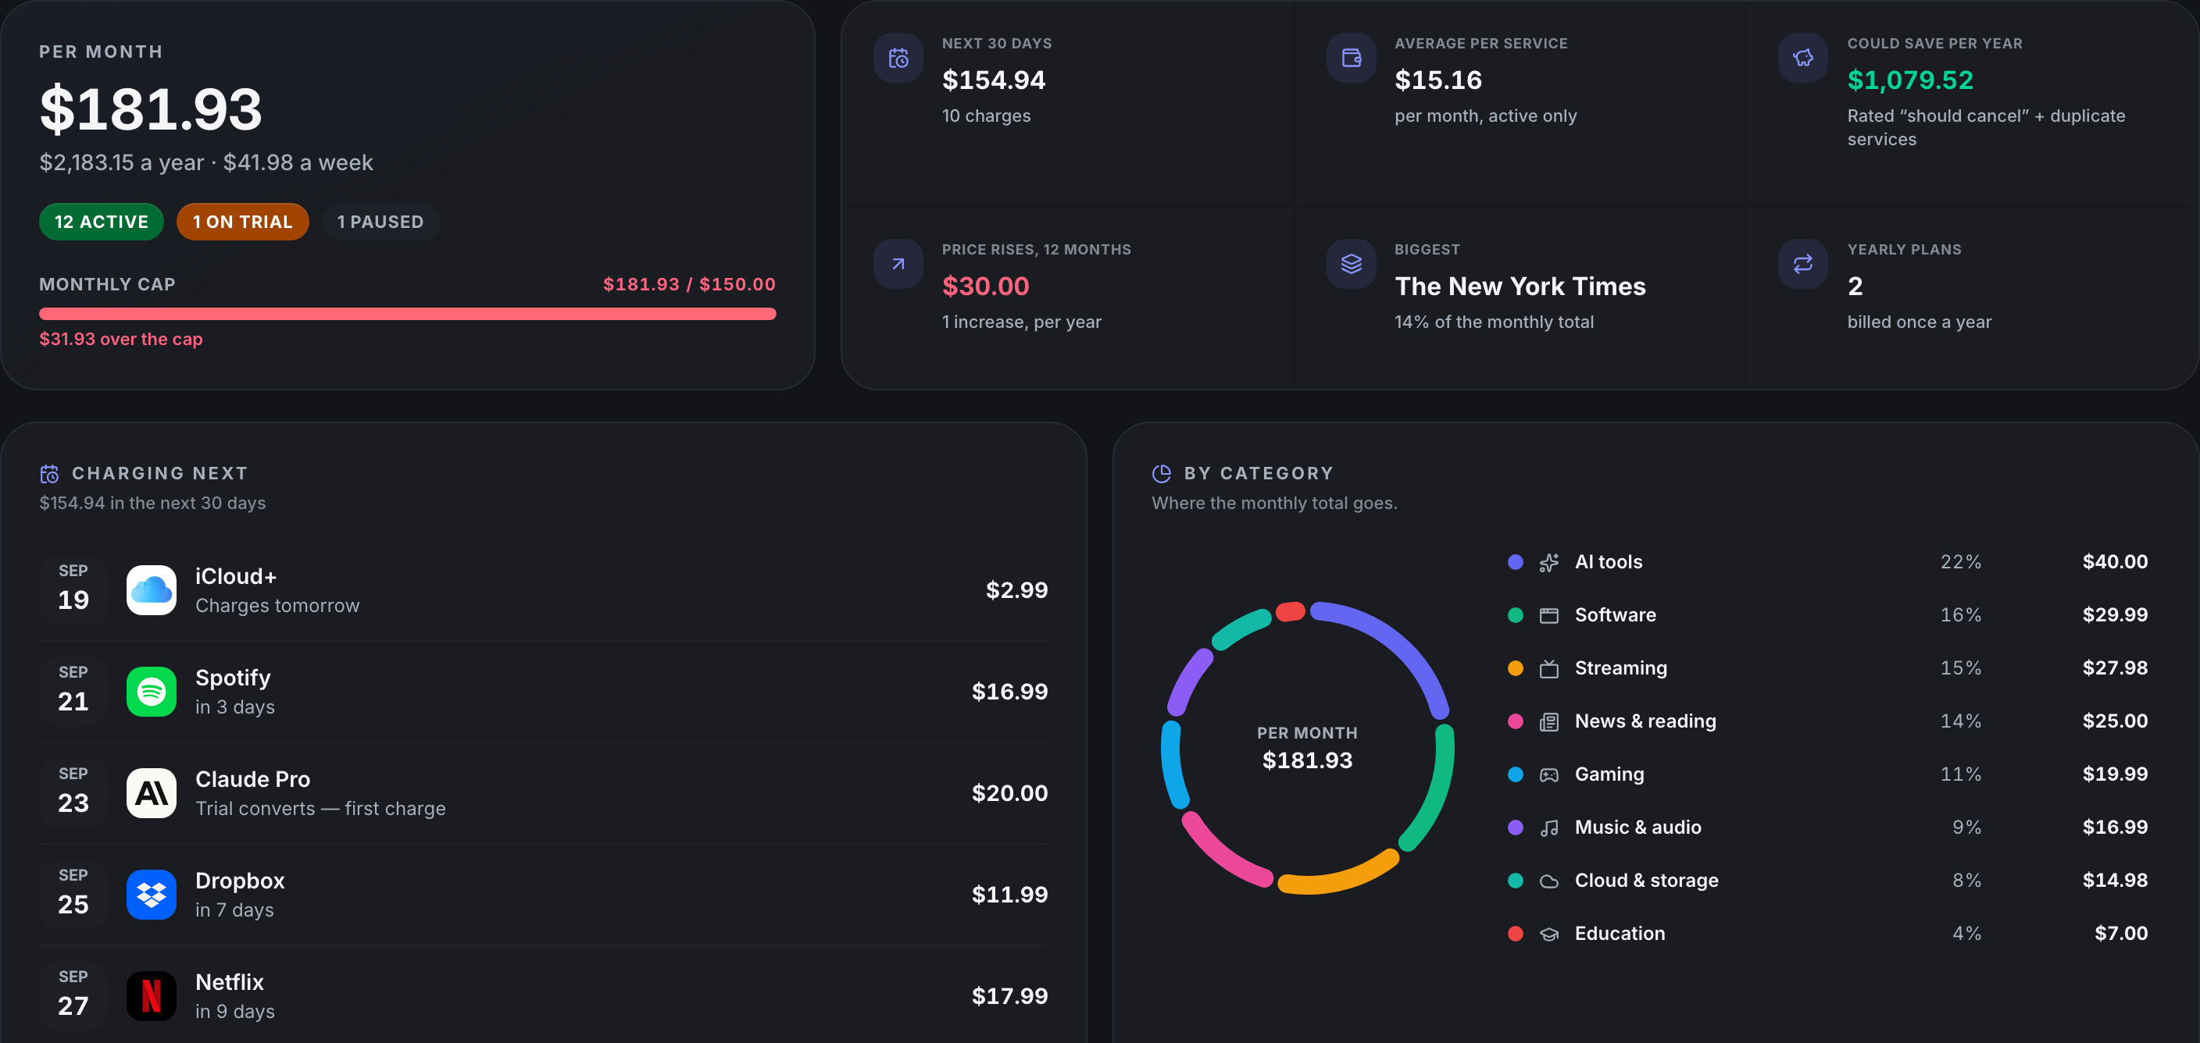The image size is (2200, 1043).
Task: Click the graduation cap icon for Education
Action: coord(1549,934)
